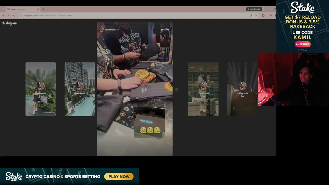Select the Stories • Instagram browser tab
Image resolution: width=329 pixels, height=185 pixels.
(23, 9)
